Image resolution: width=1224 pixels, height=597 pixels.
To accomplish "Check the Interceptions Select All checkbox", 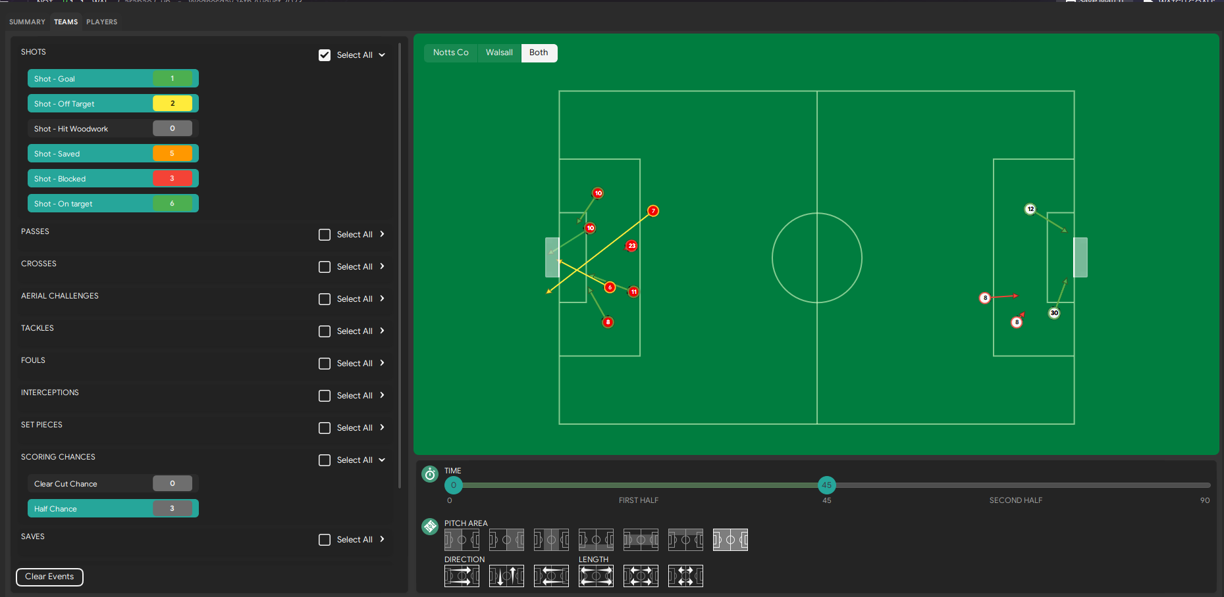I will click(x=325, y=396).
